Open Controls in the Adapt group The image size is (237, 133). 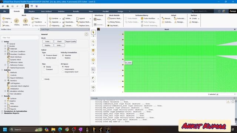[167, 22]
